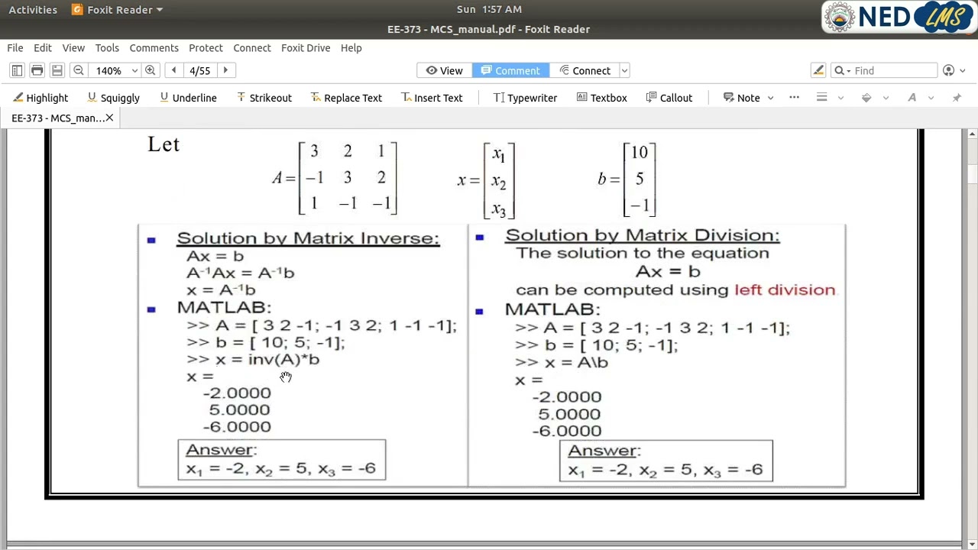The height and width of the screenshot is (550, 978).
Task: Switch to View mode
Action: (x=444, y=70)
